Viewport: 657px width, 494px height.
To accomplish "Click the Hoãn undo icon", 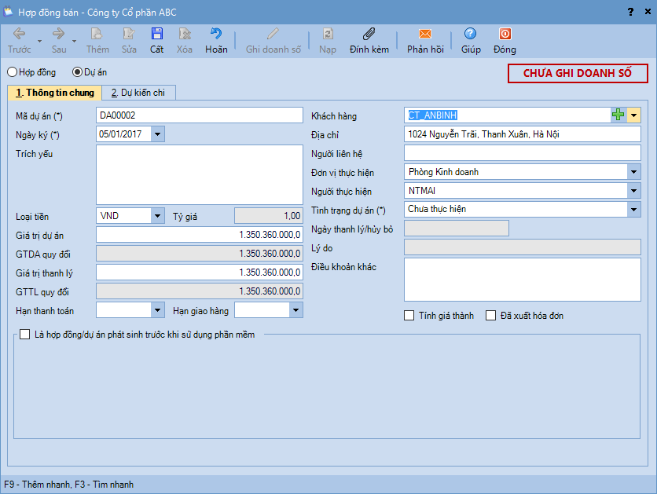I will pyautogui.click(x=216, y=35).
